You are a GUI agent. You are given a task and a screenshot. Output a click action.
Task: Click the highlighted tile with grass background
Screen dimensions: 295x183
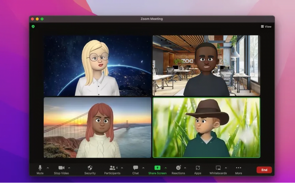(206, 127)
